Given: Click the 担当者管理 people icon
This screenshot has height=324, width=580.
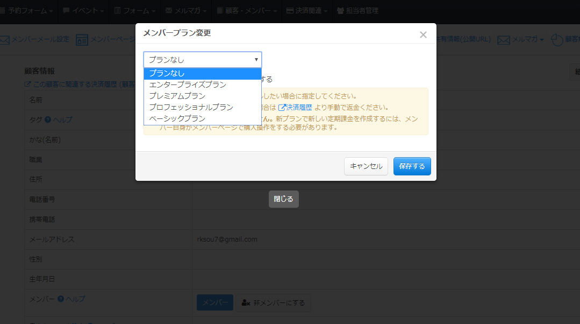Looking at the screenshot, I should pyautogui.click(x=341, y=11).
